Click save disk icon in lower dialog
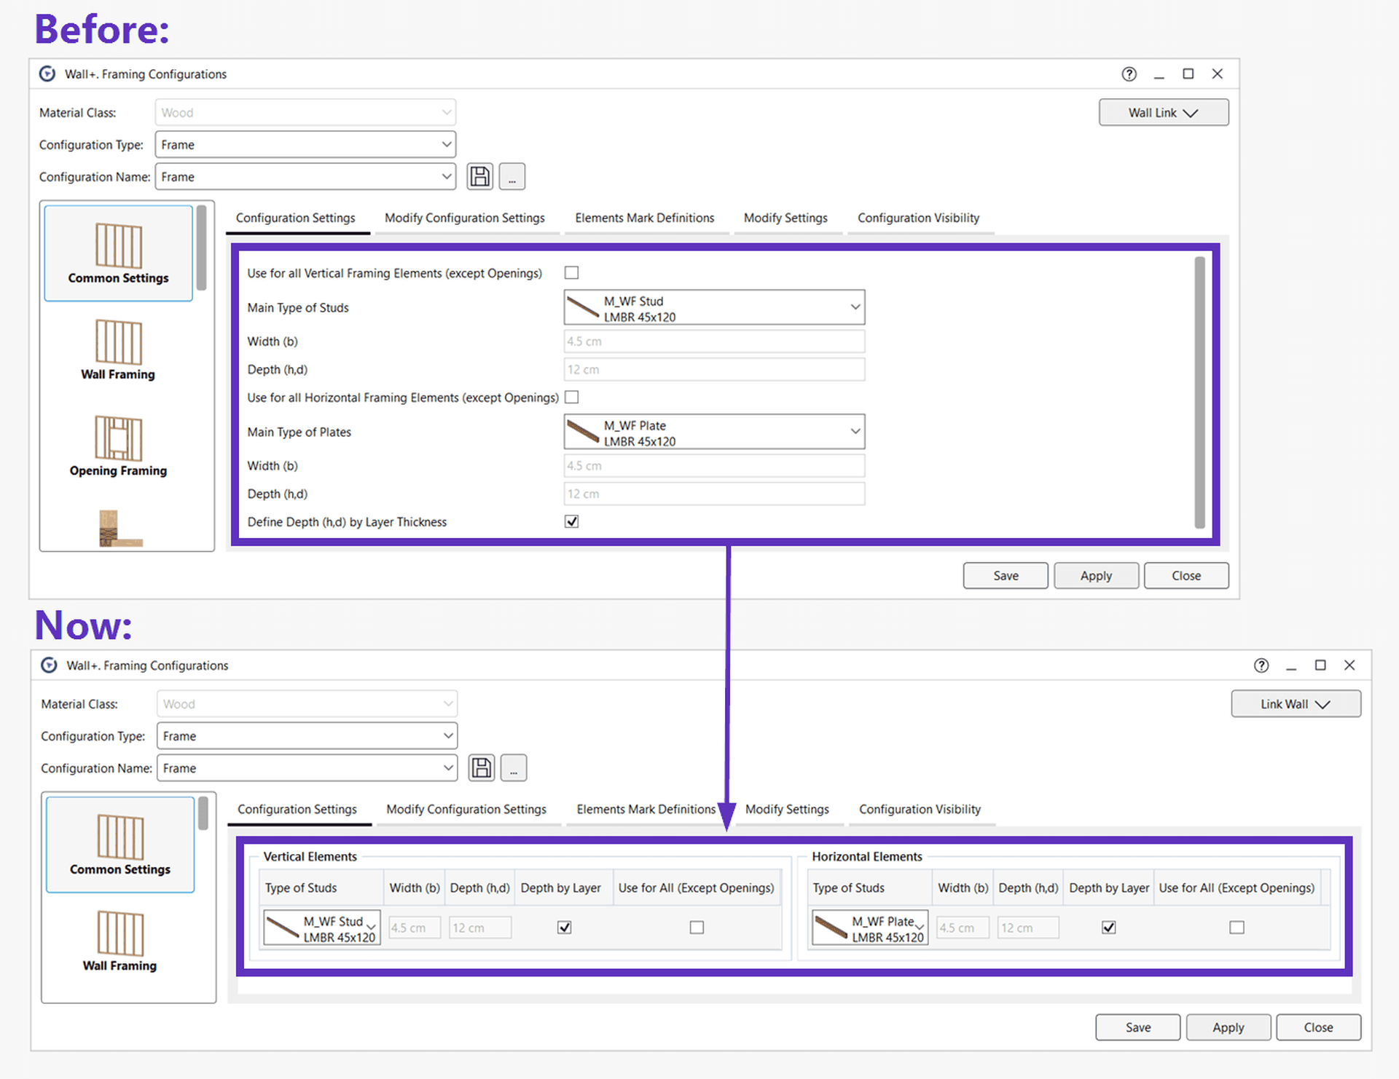This screenshot has height=1079, width=1399. [x=481, y=768]
